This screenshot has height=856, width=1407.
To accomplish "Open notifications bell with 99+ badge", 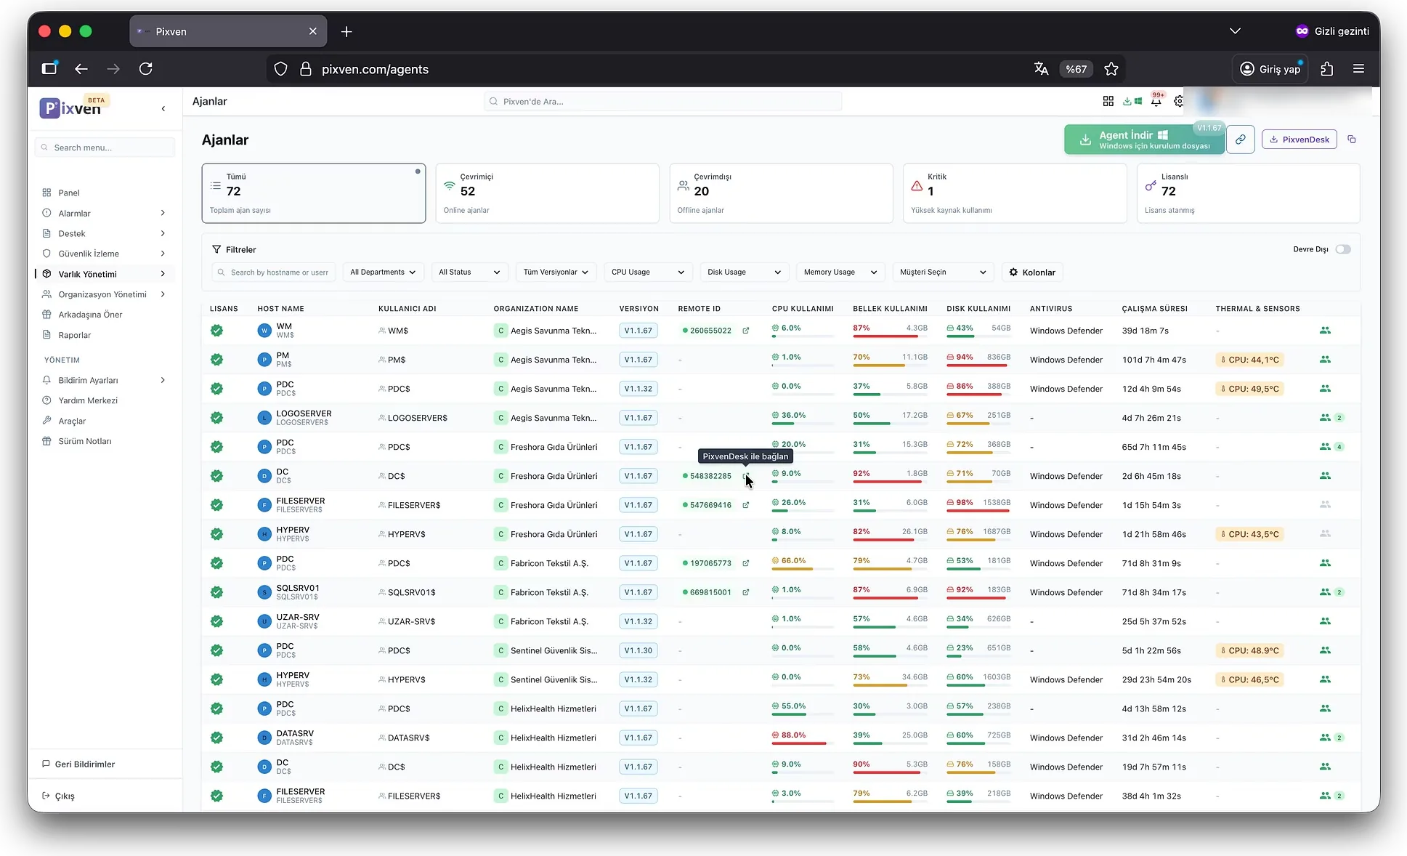I will coord(1156,101).
